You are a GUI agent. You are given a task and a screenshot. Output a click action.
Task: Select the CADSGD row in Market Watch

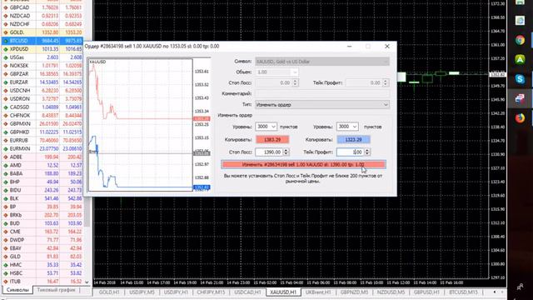42,107
